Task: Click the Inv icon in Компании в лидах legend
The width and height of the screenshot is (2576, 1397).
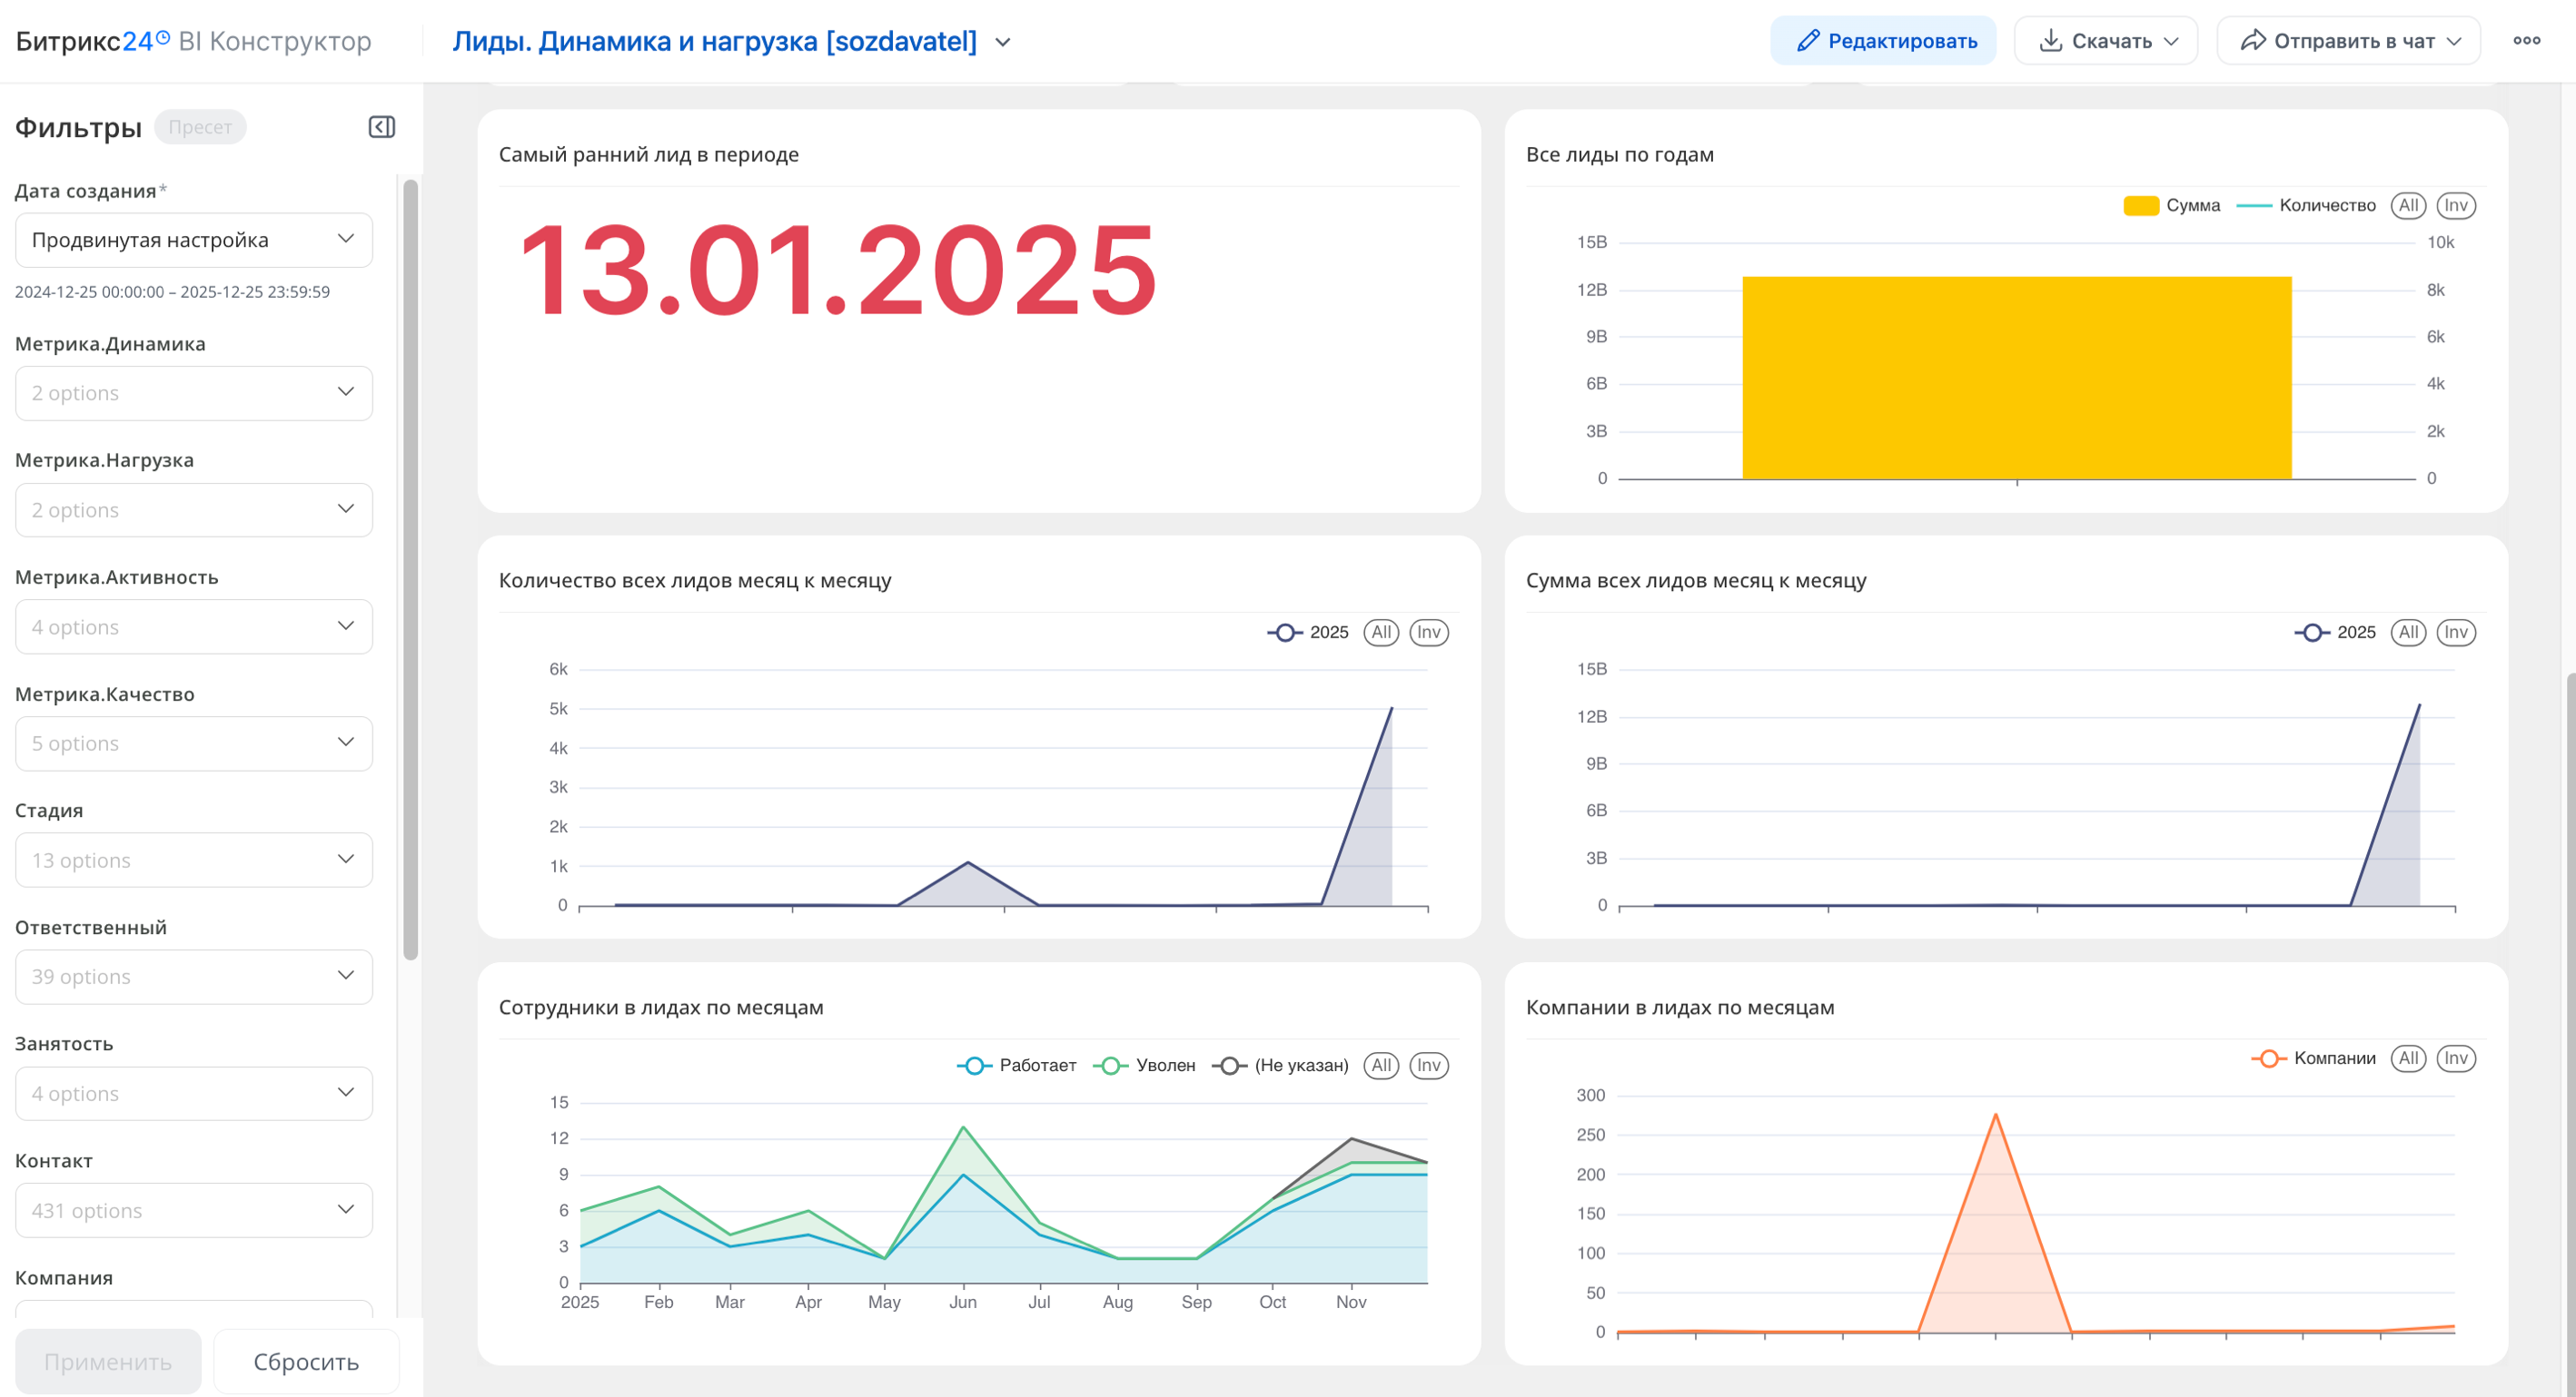Action: point(2455,1058)
